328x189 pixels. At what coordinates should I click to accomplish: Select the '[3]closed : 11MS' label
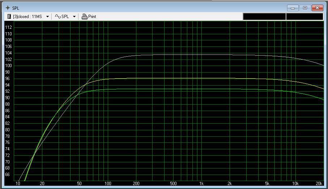pos(27,17)
